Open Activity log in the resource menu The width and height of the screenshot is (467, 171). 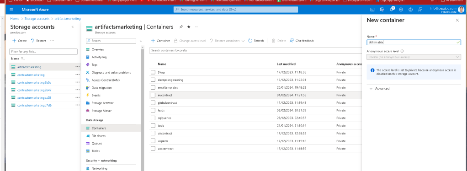(x=99, y=57)
